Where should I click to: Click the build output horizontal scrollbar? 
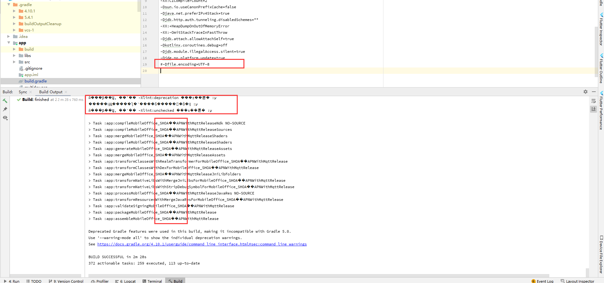coord(319,275)
